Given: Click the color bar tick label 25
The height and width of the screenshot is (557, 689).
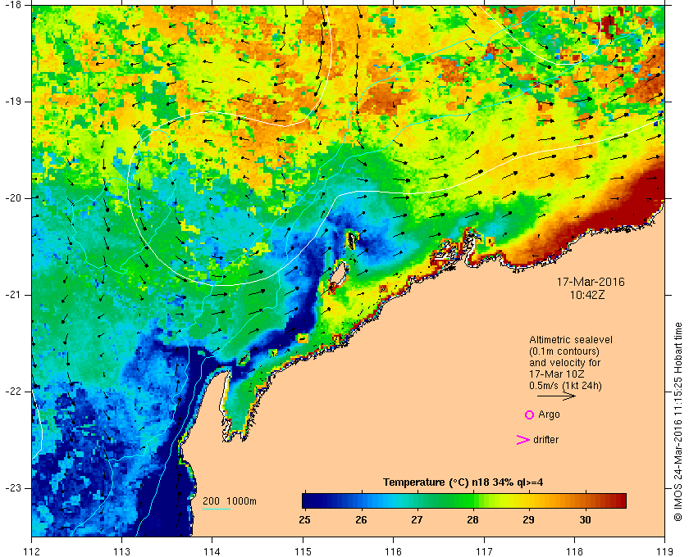Looking at the screenshot, I should click(x=304, y=520).
